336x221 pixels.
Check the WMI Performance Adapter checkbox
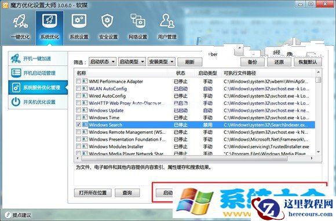click(78, 81)
